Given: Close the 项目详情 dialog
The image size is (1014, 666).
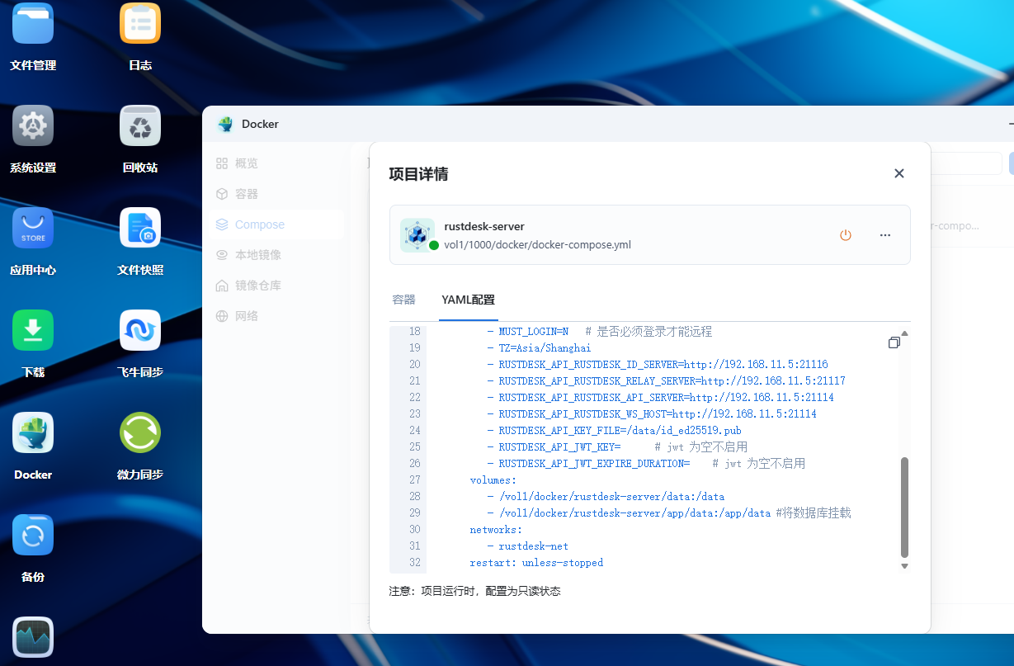Looking at the screenshot, I should [x=899, y=173].
